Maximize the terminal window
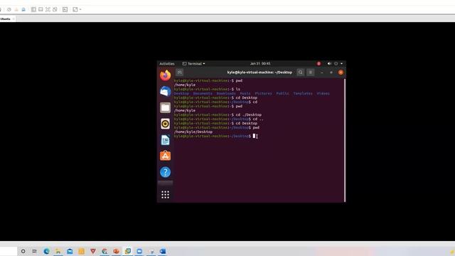455x256 pixels. (x=331, y=73)
